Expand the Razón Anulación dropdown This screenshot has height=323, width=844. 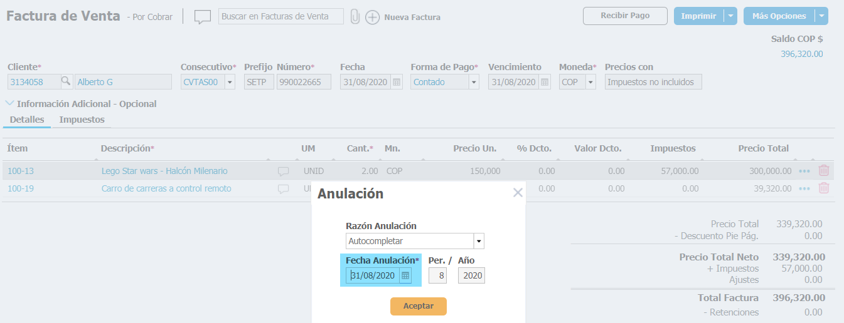coord(479,241)
